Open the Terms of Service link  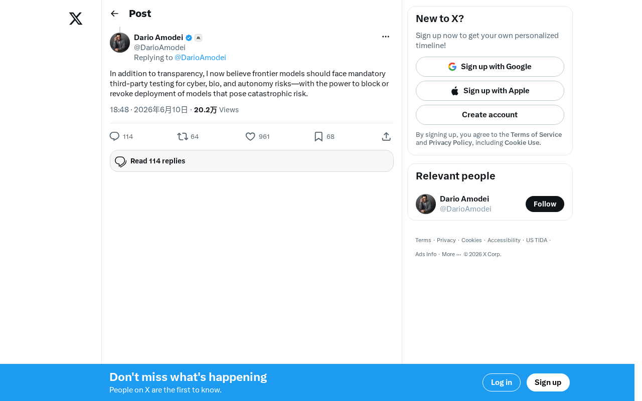click(x=536, y=134)
